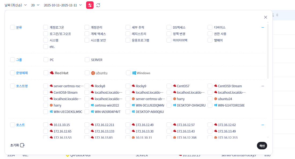Check the SERVER group checkbox
295x159 pixels.
tap(87, 60)
